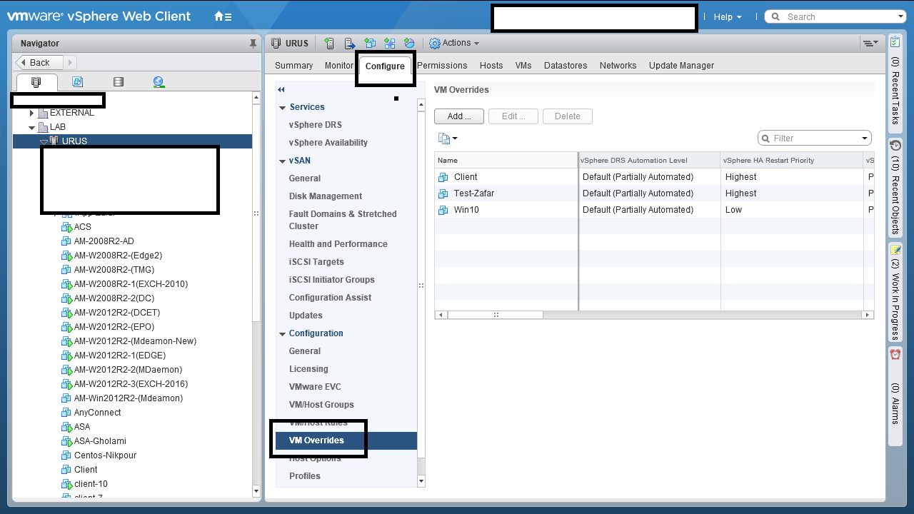Switch Navigator to VMs and Templates view

(x=77, y=82)
